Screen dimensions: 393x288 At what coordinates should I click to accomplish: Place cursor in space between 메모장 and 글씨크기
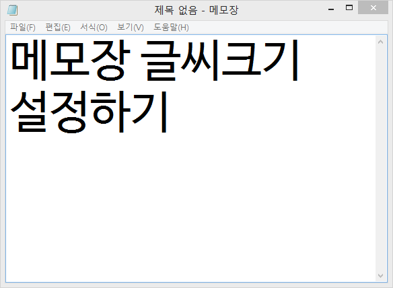tap(135, 60)
